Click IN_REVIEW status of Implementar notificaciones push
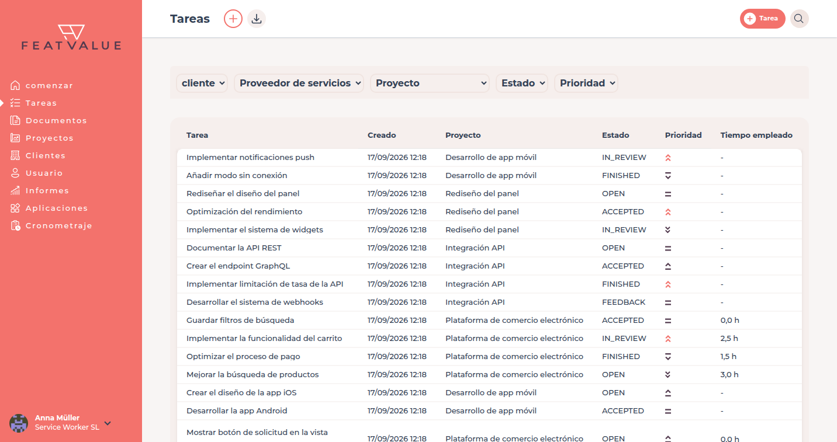837x442 pixels. tap(624, 157)
